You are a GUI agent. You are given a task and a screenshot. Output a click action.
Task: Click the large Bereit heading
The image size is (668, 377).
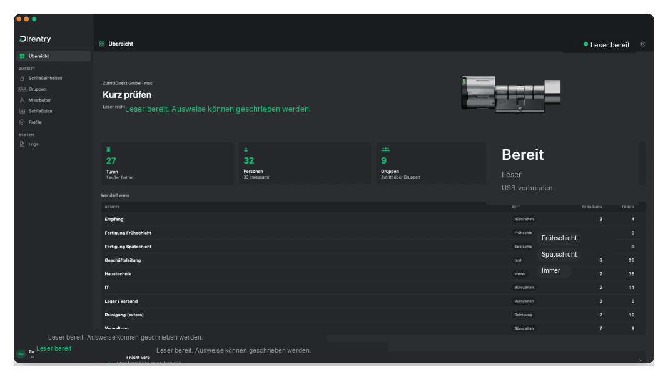pos(522,155)
